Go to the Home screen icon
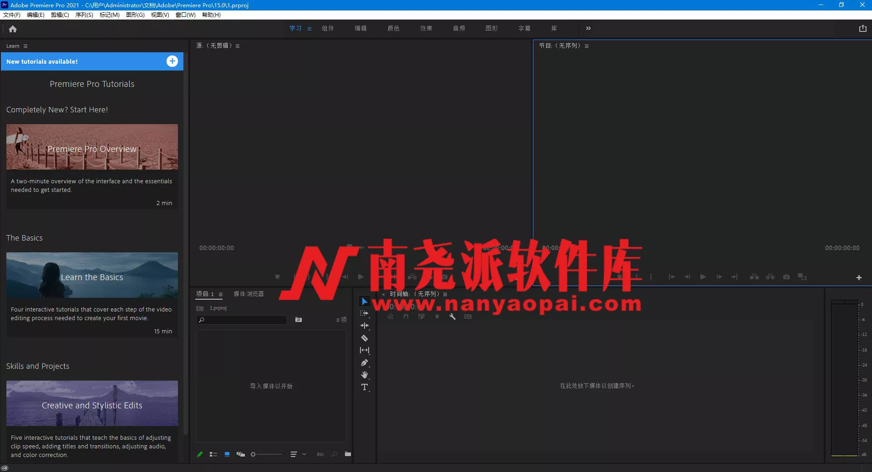Screen dimensions: 872x472 13,29
